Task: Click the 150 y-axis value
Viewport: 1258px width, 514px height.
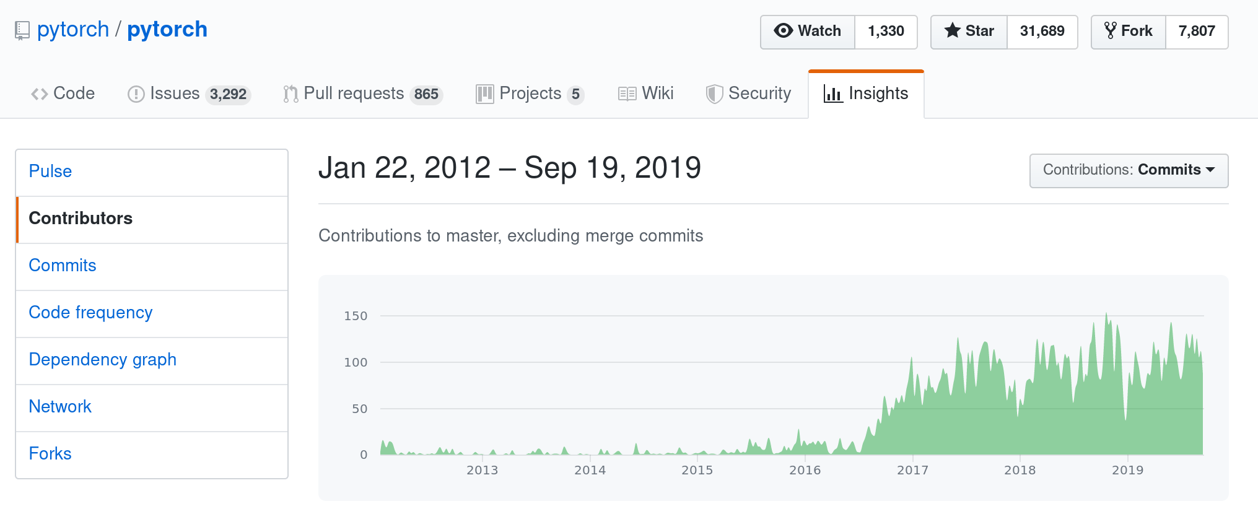Action: tap(356, 316)
